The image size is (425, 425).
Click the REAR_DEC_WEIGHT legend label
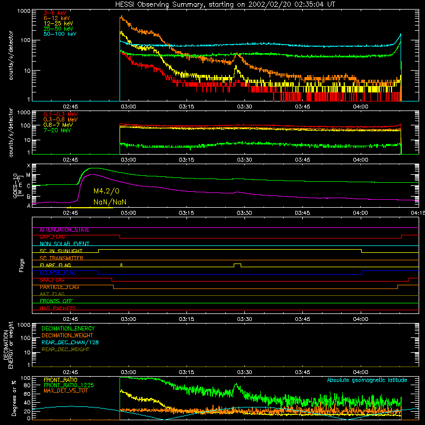click(x=65, y=350)
